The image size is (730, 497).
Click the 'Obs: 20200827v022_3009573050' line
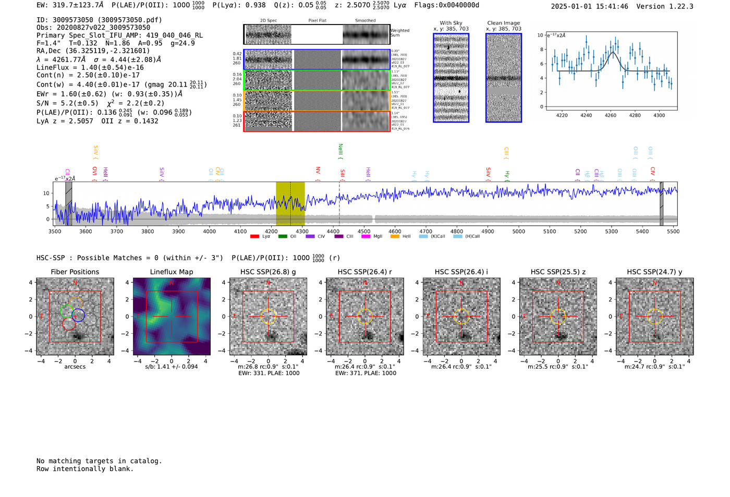click(x=93, y=28)
